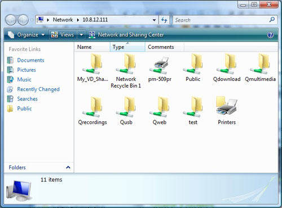Click the Forward navigation arrow
282x208 pixels.
[x=23, y=20]
